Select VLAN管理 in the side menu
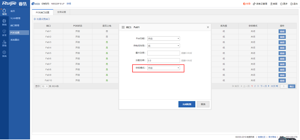 [x=15, y=18]
